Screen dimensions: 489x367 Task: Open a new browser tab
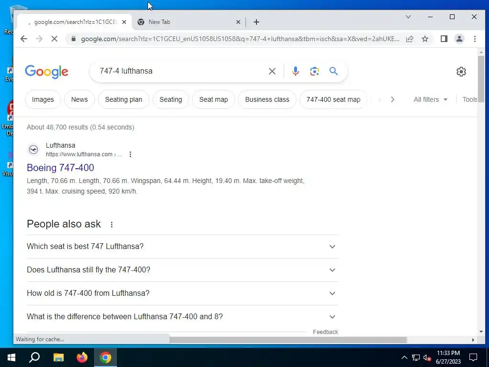click(256, 22)
